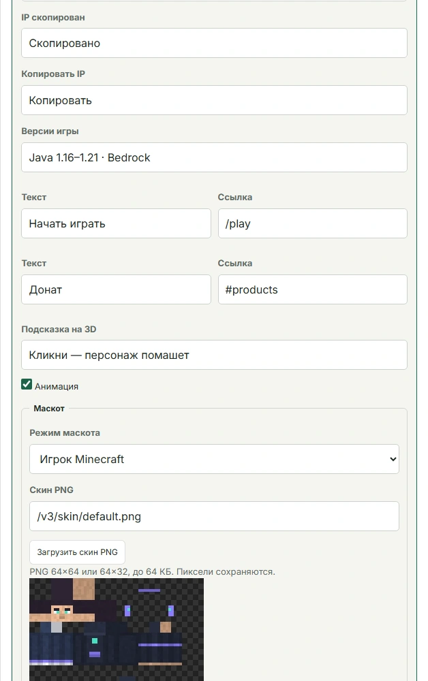
Task: Select the Подсказка на 3D field
Action: (214, 355)
